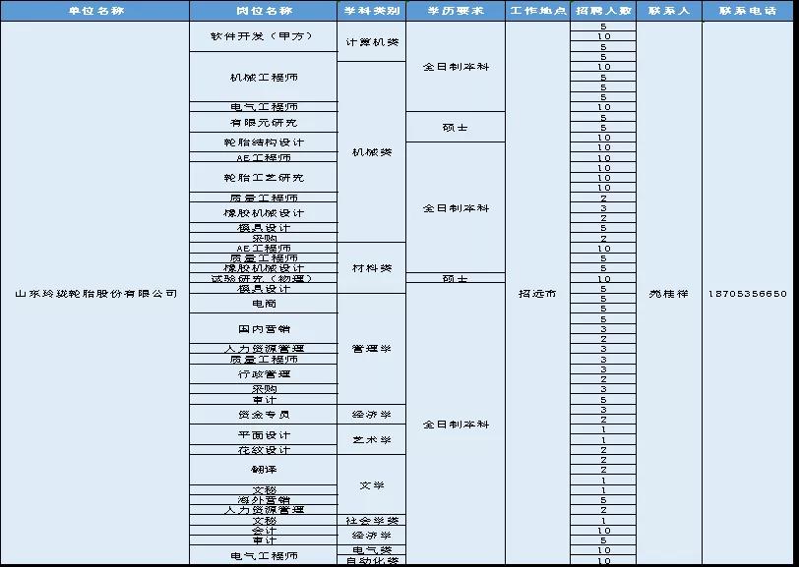The width and height of the screenshot is (799, 567).
Task: Select 人力资源管理 in the 文学 group
Action: click(264, 509)
